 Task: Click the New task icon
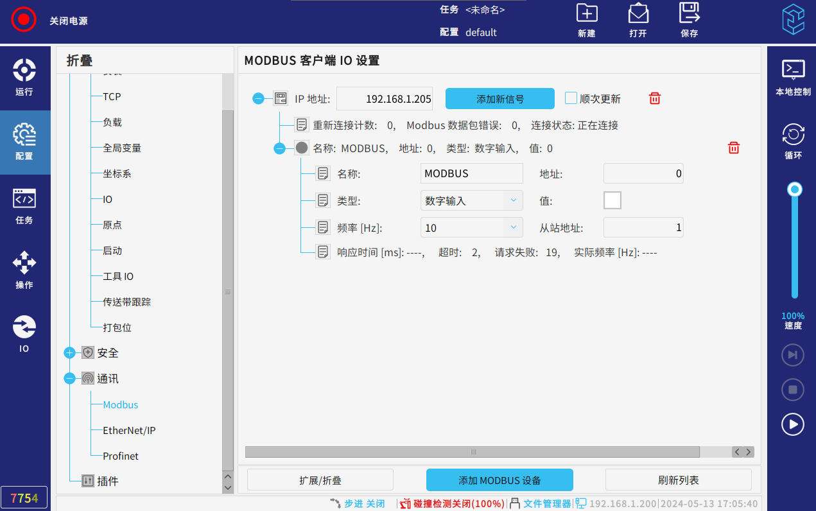(586, 13)
